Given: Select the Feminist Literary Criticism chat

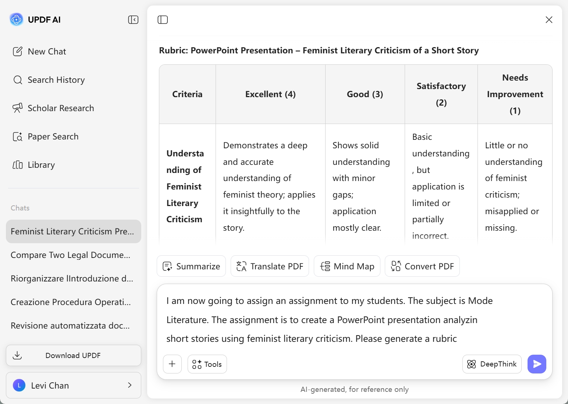Looking at the screenshot, I should [72, 231].
